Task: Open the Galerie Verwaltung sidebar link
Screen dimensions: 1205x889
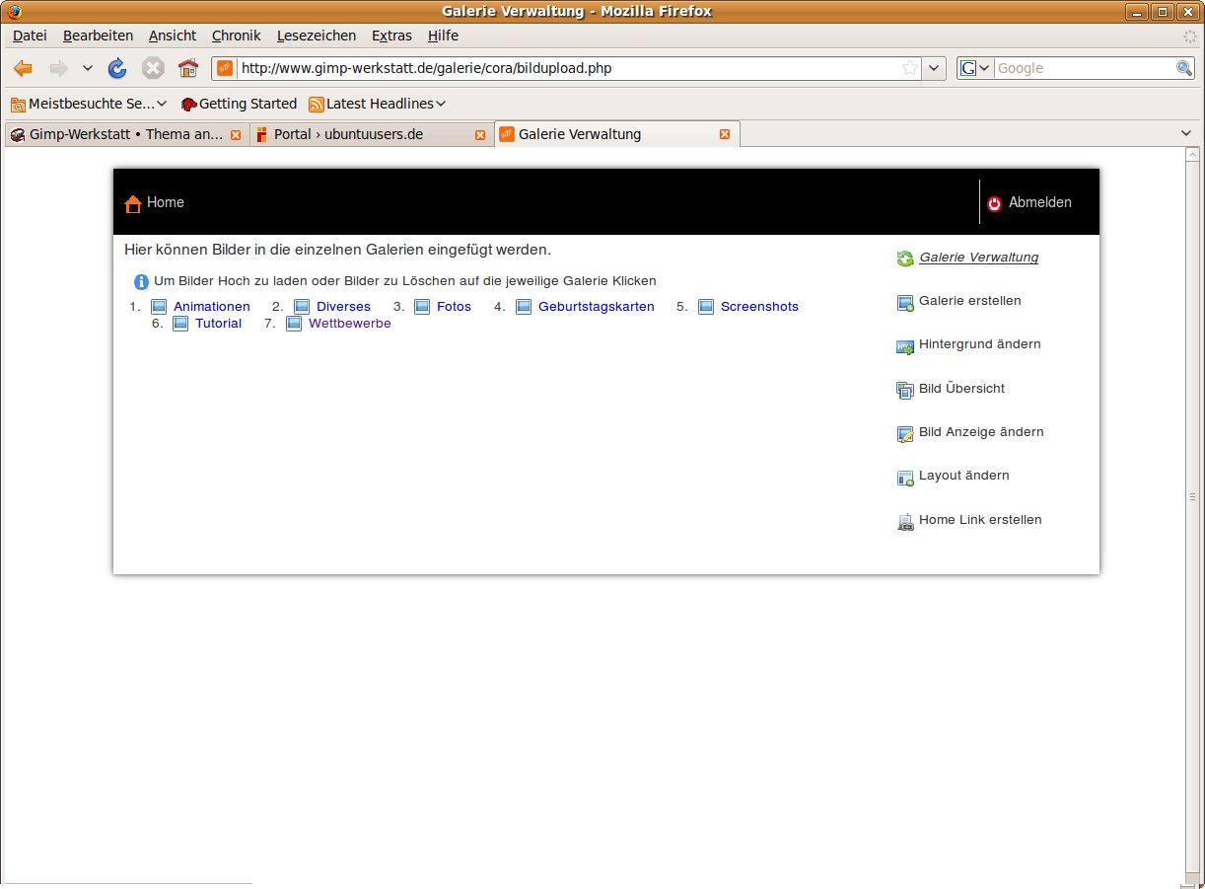Action: pos(979,258)
